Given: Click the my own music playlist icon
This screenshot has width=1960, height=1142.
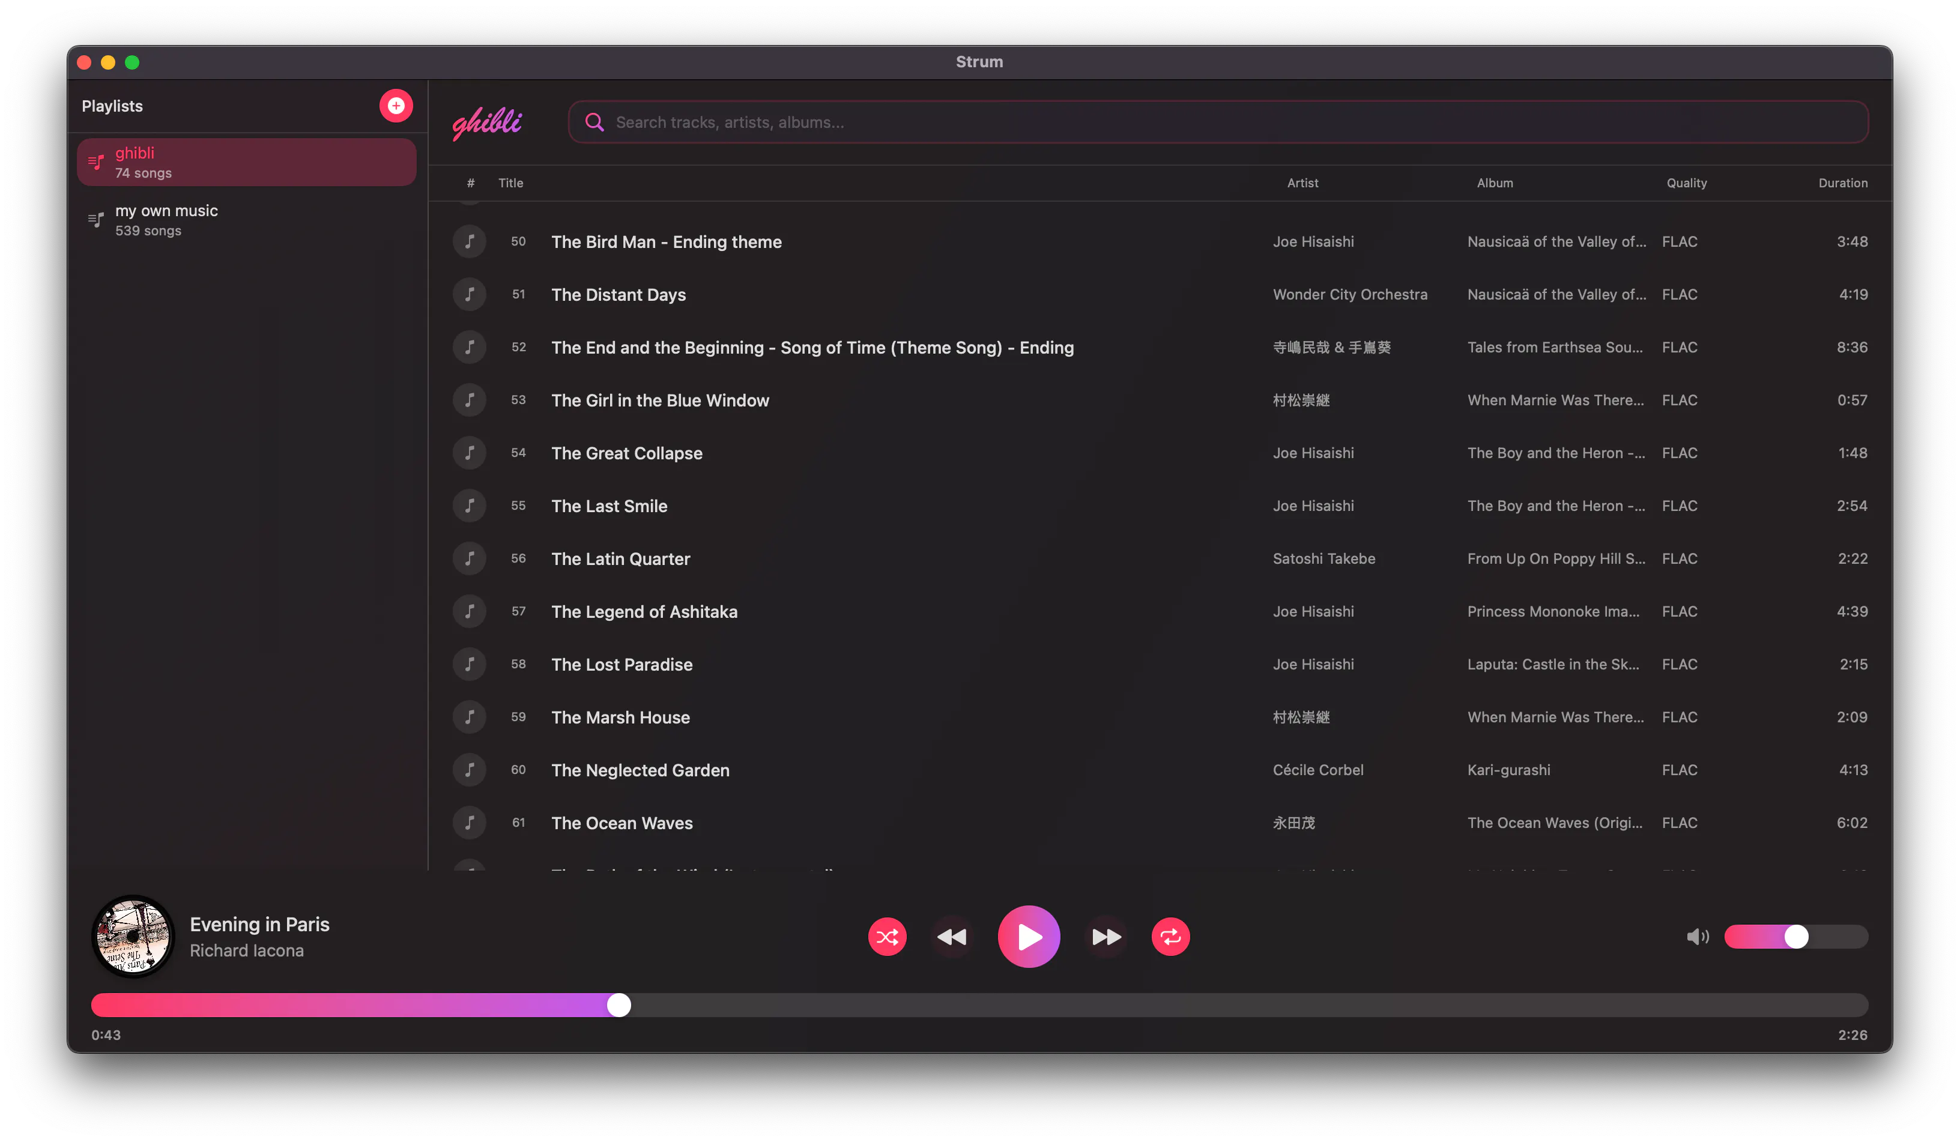Looking at the screenshot, I should point(95,220).
